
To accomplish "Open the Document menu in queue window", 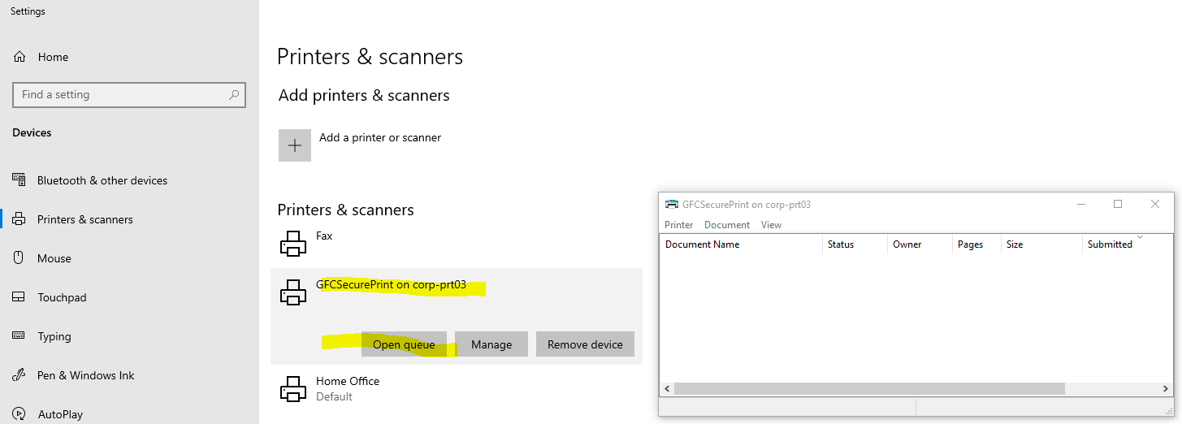I will click(726, 225).
